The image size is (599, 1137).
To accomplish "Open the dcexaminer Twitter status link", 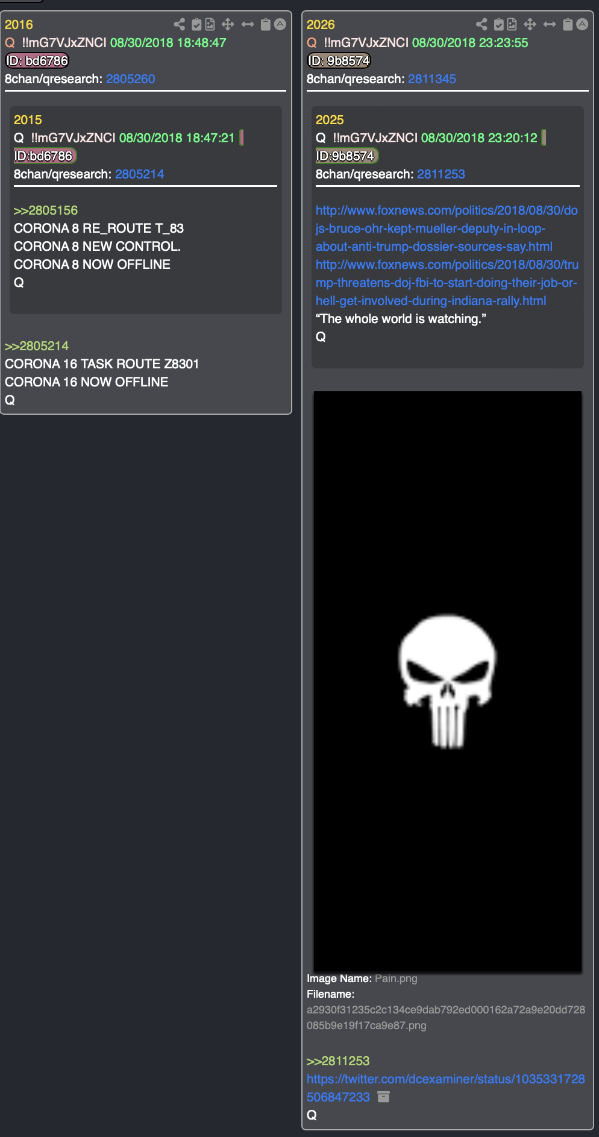I will [x=446, y=1088].
